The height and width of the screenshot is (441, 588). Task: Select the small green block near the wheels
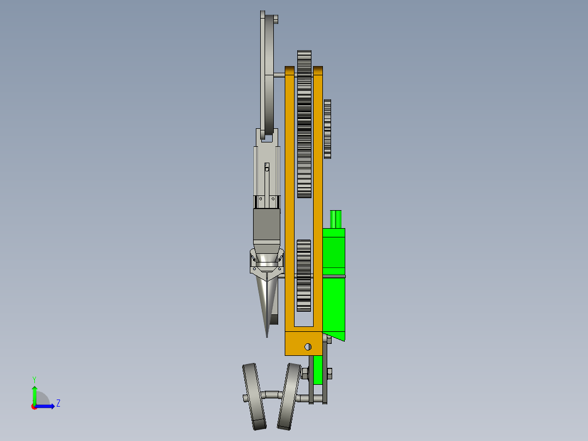(x=319, y=371)
